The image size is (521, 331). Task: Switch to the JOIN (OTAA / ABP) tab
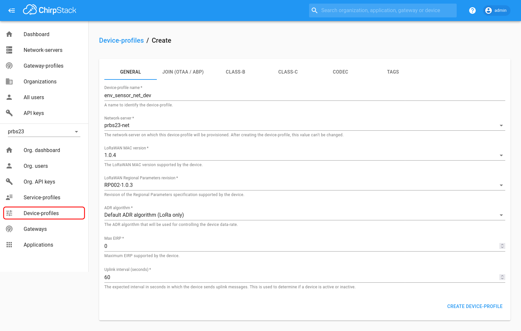pos(183,72)
